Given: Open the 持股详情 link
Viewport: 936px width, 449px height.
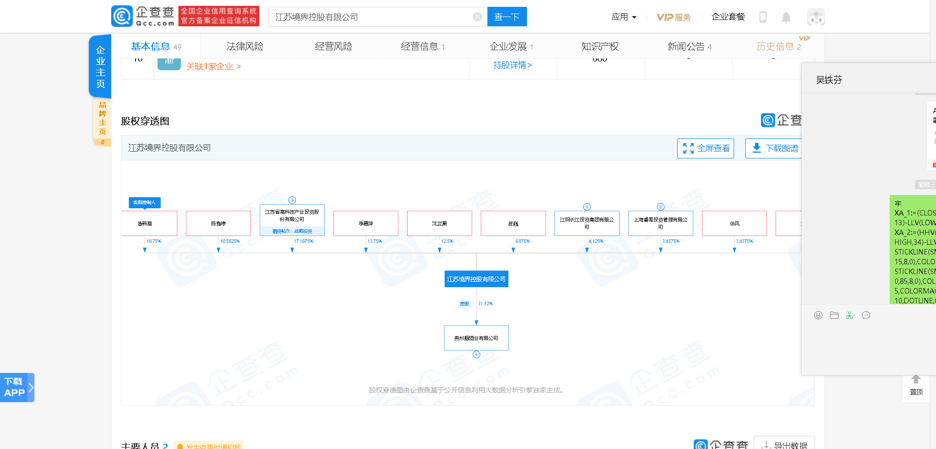Looking at the screenshot, I should pyautogui.click(x=512, y=65).
